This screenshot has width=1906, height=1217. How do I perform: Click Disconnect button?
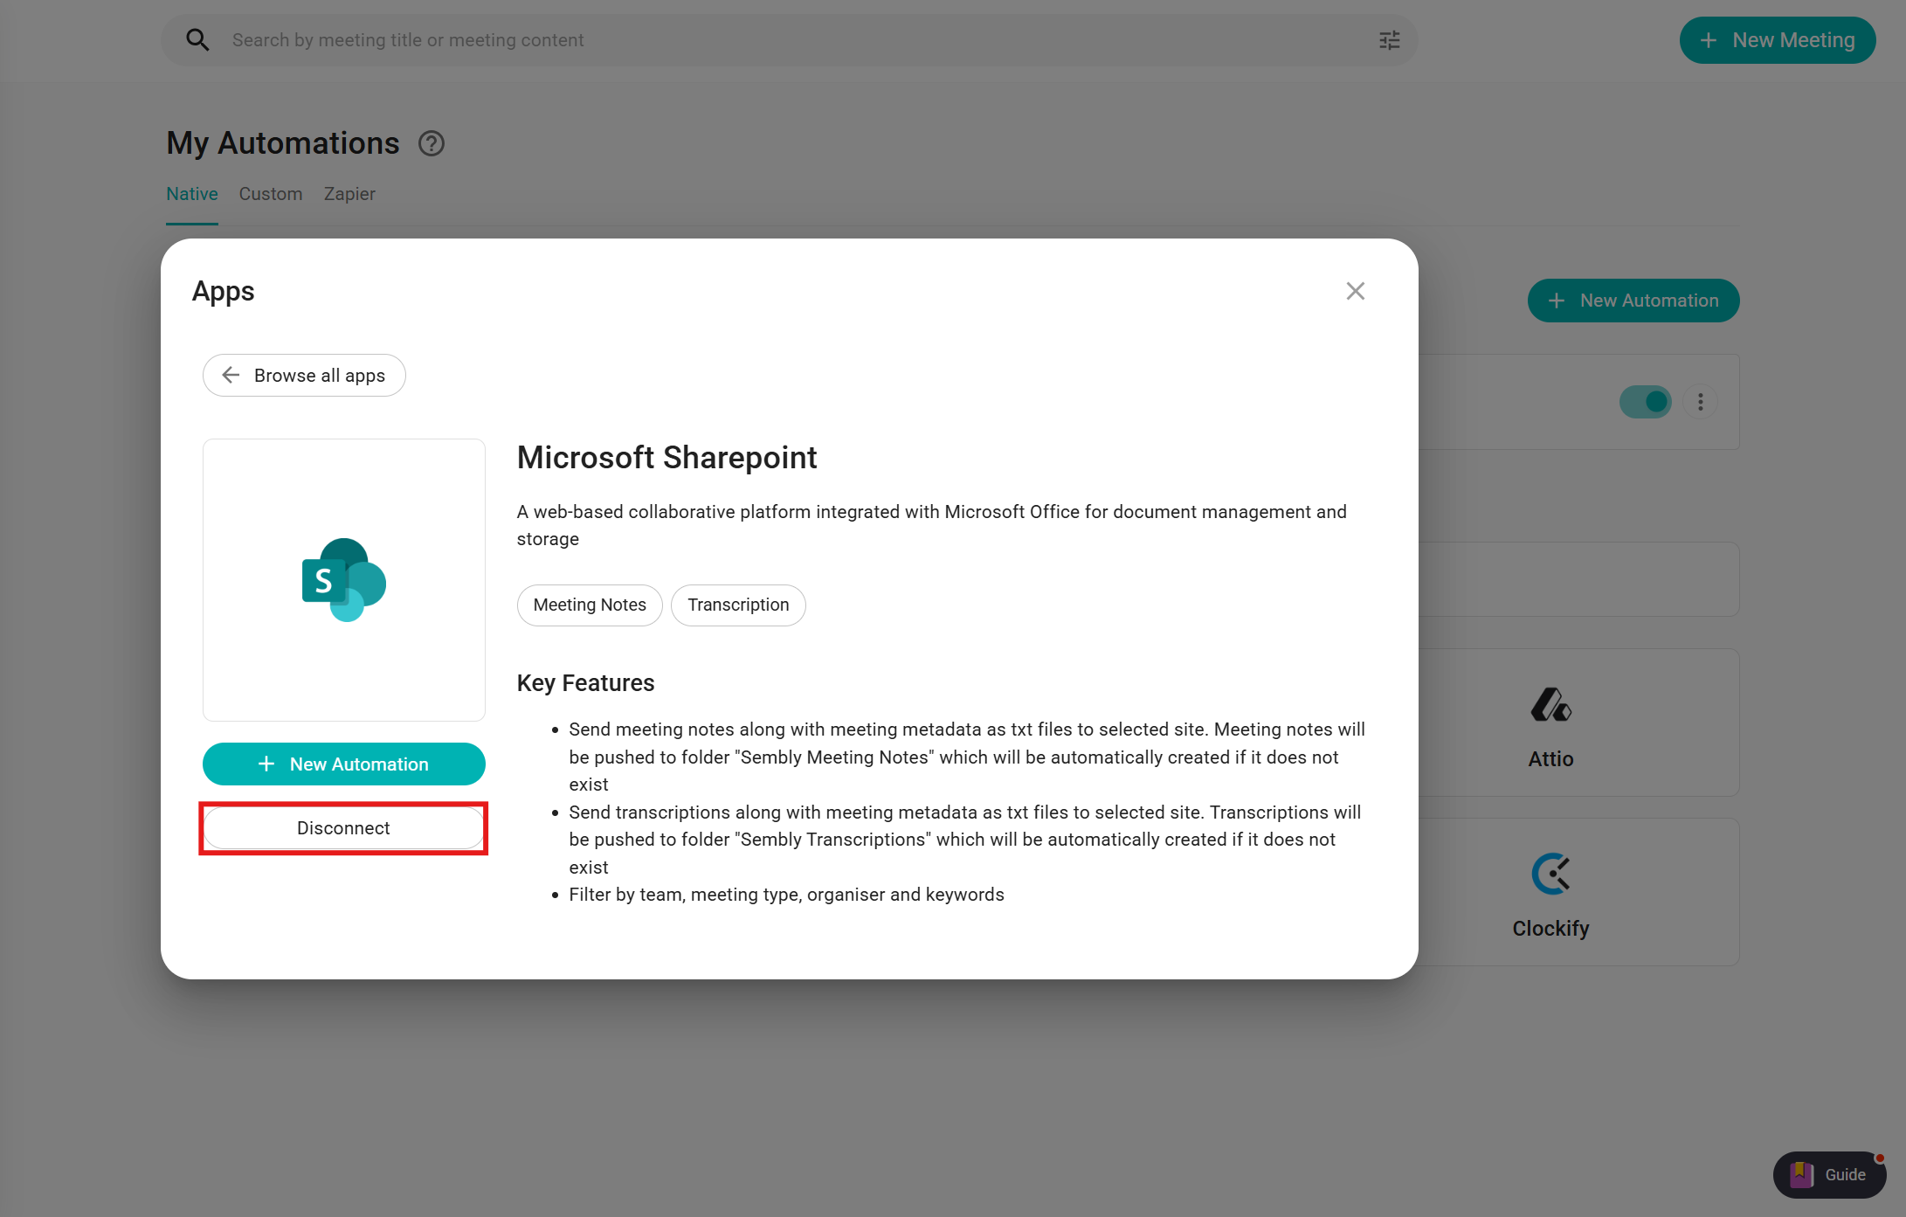tap(343, 828)
